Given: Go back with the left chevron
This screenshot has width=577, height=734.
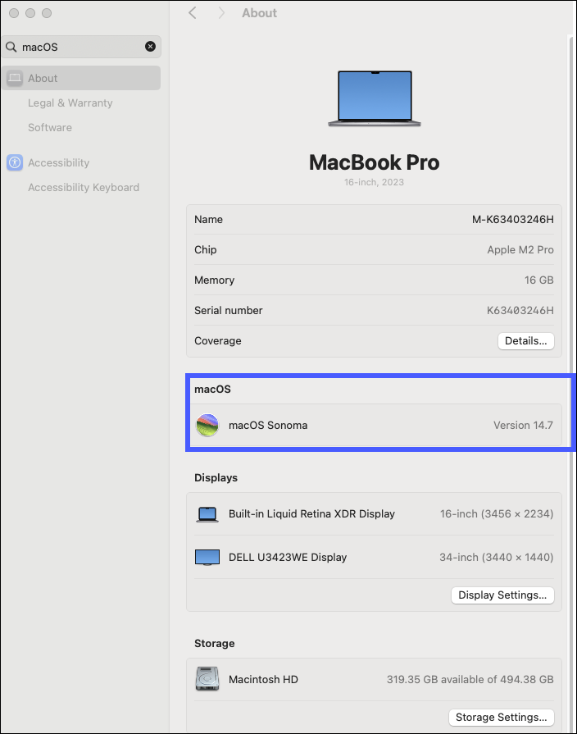Looking at the screenshot, I should (193, 13).
